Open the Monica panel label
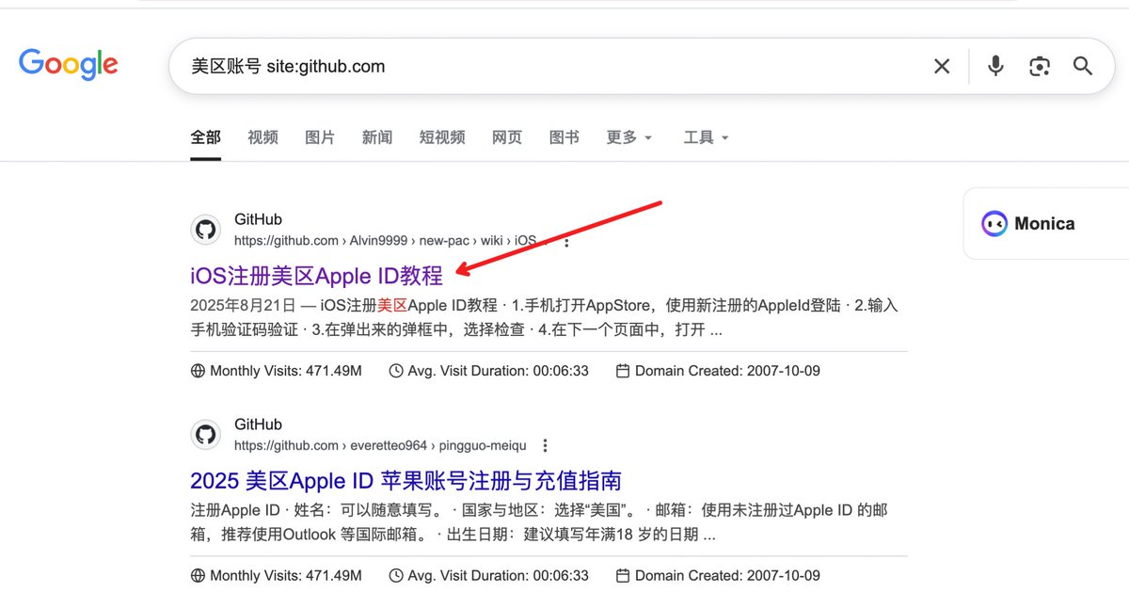The image size is (1129, 608). click(1044, 224)
